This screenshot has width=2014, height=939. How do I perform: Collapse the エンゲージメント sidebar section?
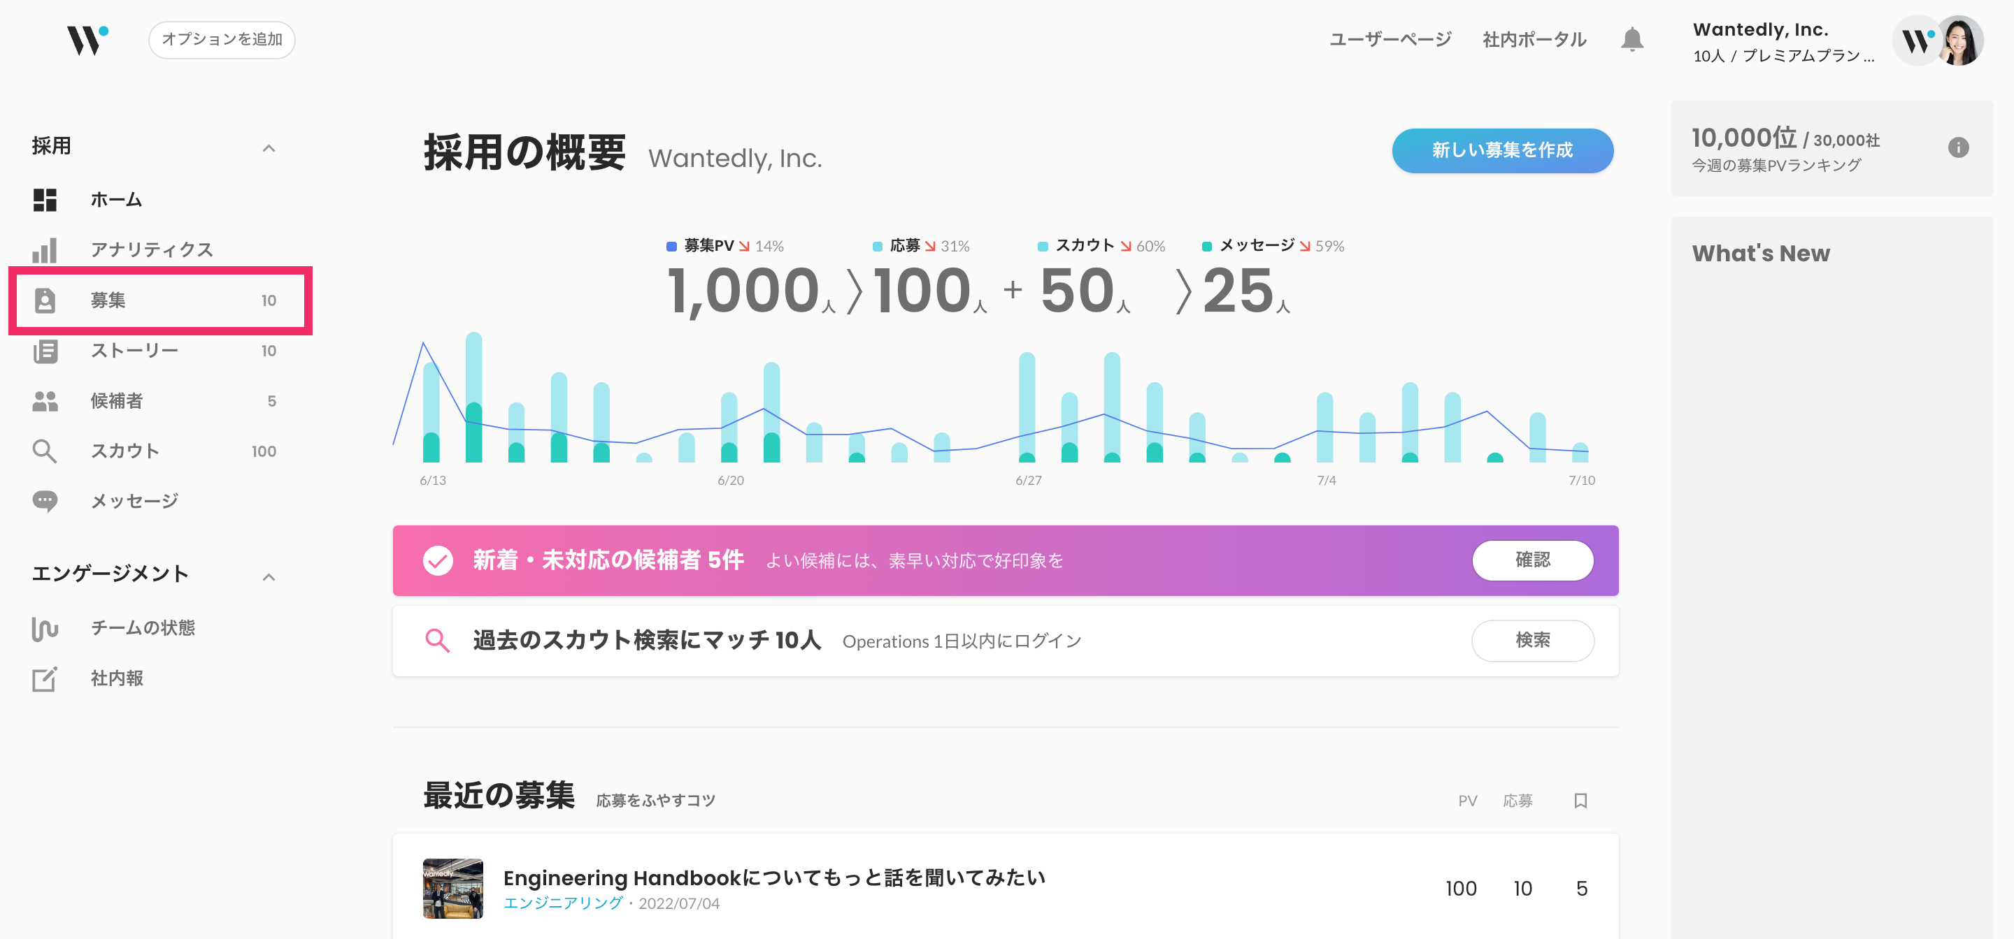pos(268,576)
